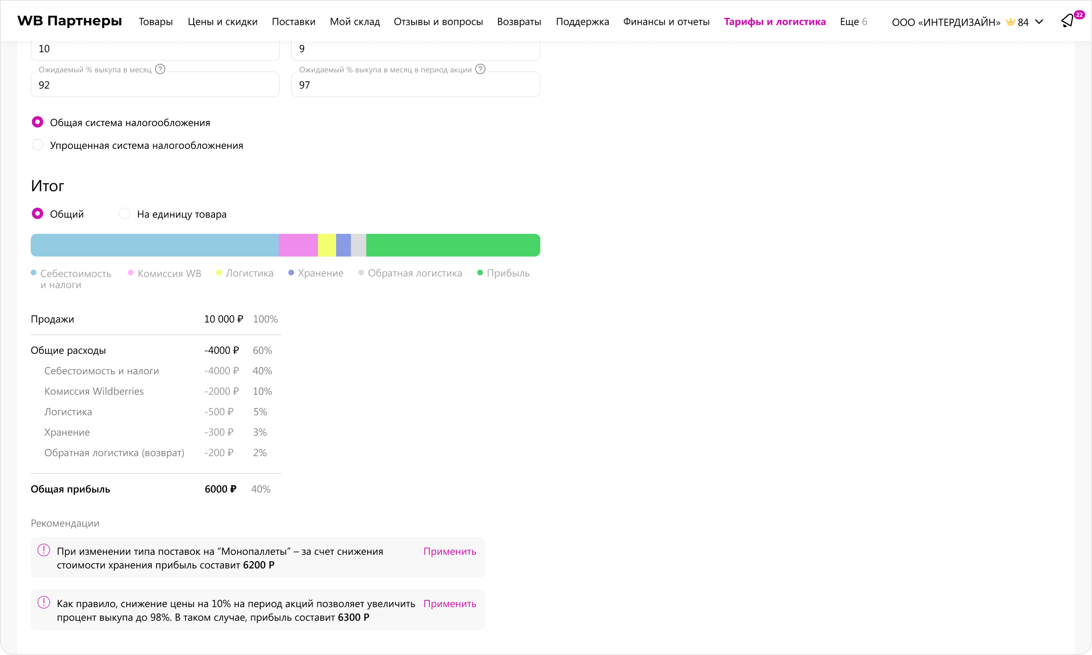
Task: Apply the Монопаллеты recommendation
Action: click(449, 551)
